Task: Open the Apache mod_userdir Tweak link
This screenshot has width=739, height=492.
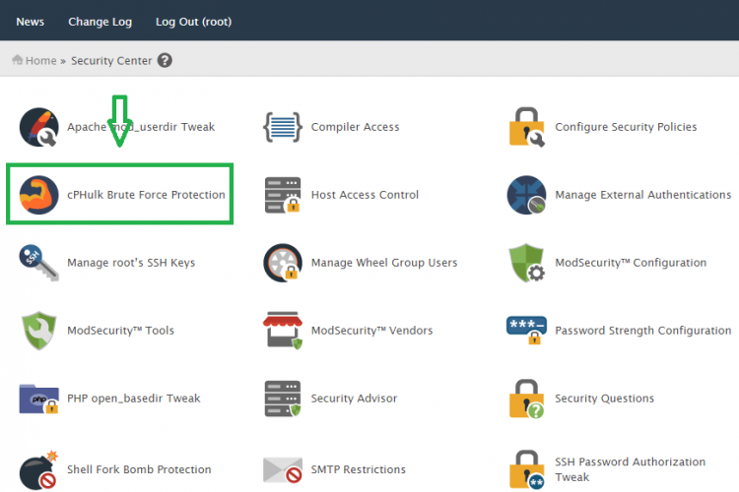Action: [x=141, y=127]
